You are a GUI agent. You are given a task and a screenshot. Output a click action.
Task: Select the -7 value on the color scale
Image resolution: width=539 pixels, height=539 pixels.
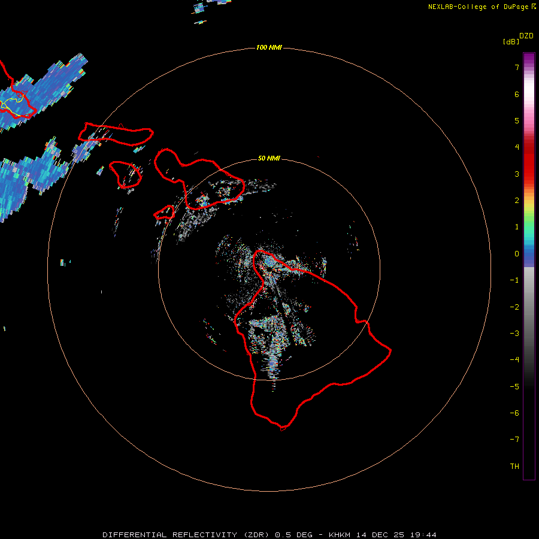point(514,440)
